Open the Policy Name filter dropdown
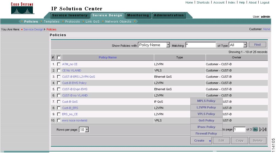276x153 pixels. [154, 45]
